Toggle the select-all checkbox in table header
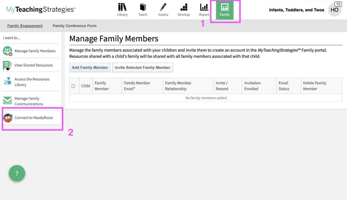Image resolution: width=347 pixels, height=200 pixels. pyautogui.click(x=73, y=86)
